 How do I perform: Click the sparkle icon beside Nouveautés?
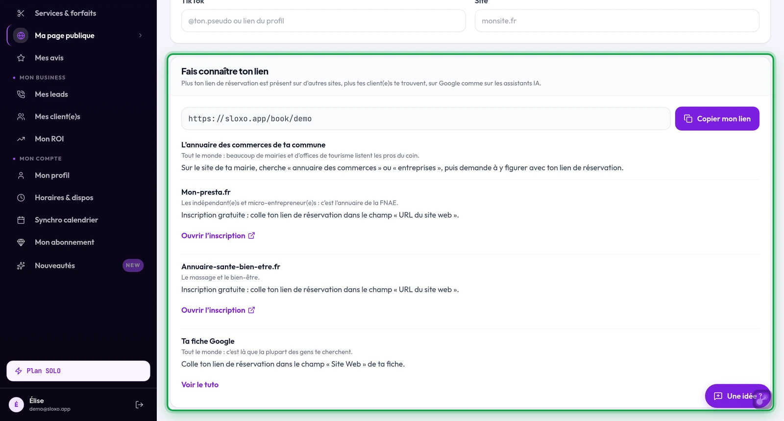click(21, 265)
